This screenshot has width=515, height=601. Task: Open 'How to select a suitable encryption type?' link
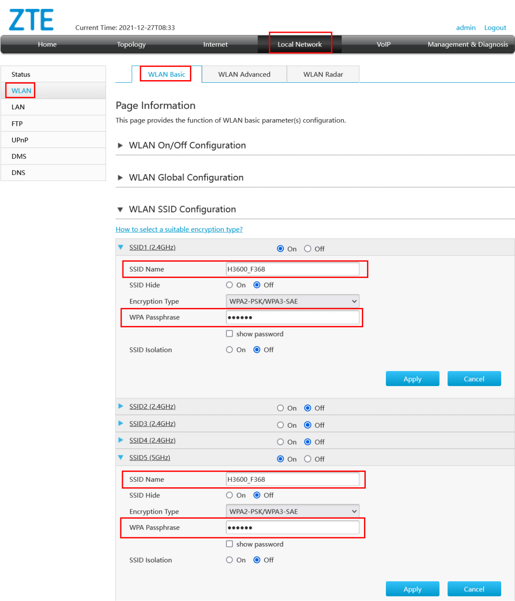click(179, 230)
